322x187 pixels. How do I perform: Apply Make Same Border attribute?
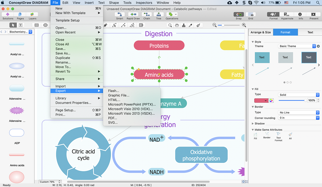267,136
